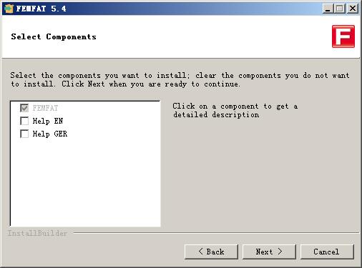362x268 pixels.
Task: Click the red FEMFAT F logo
Action: click(343, 36)
